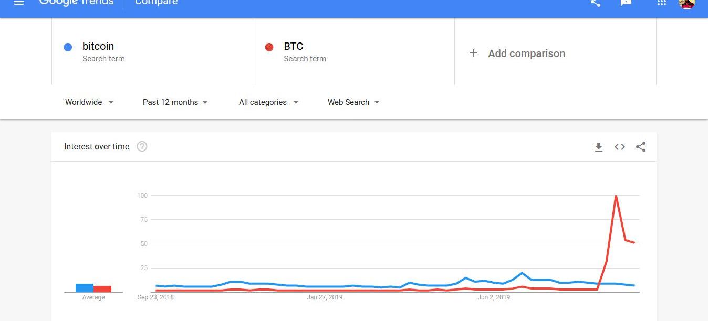708x321 pixels.
Task: Select the BTC search term box
Action: click(x=353, y=52)
